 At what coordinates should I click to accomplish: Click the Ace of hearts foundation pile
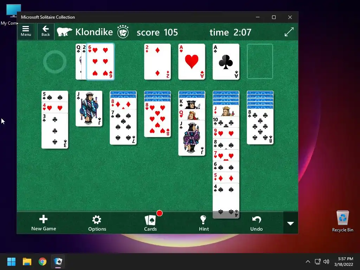coord(192,62)
